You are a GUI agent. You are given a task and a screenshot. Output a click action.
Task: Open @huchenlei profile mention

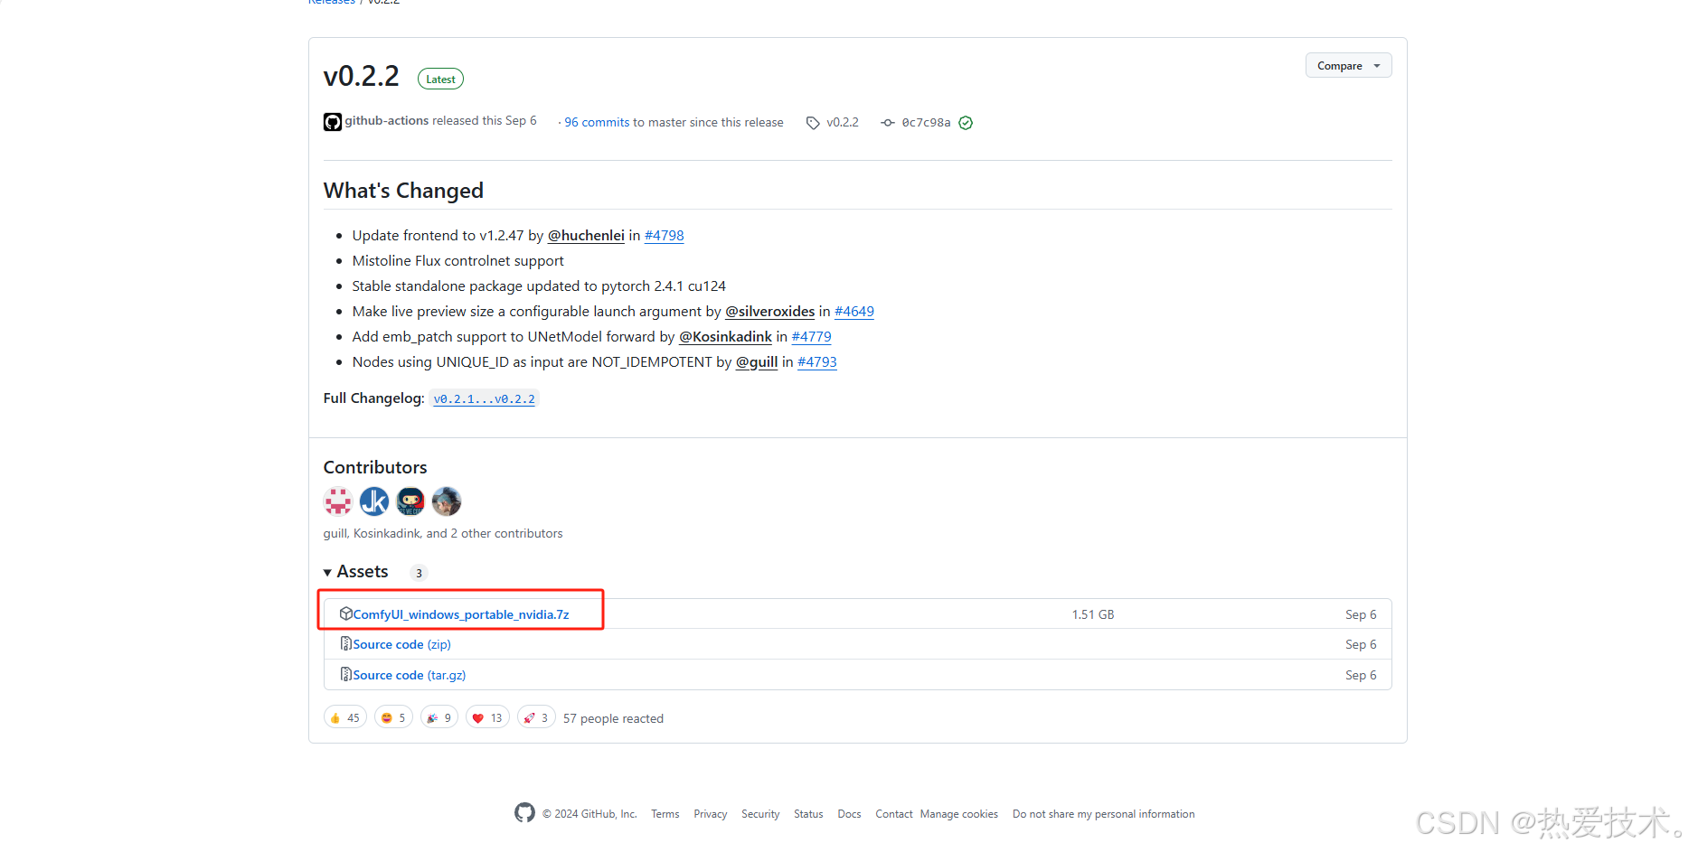coord(586,236)
